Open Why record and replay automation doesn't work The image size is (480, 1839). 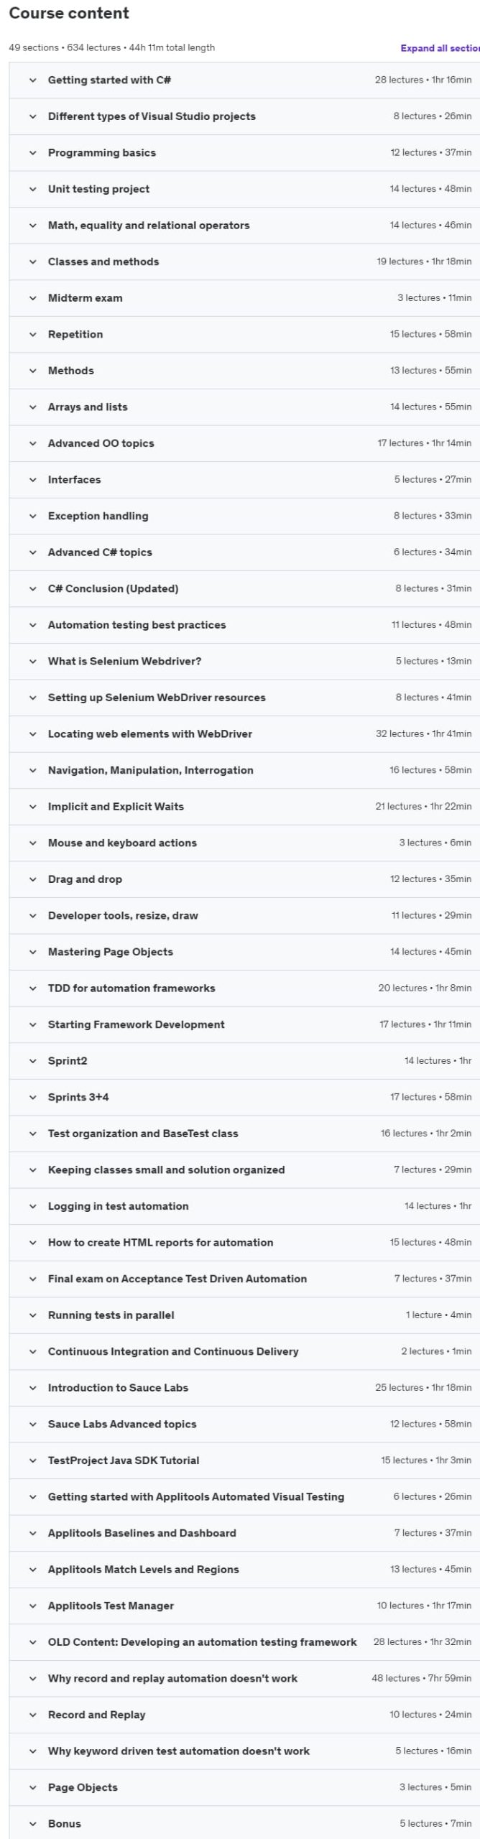[244, 1679]
